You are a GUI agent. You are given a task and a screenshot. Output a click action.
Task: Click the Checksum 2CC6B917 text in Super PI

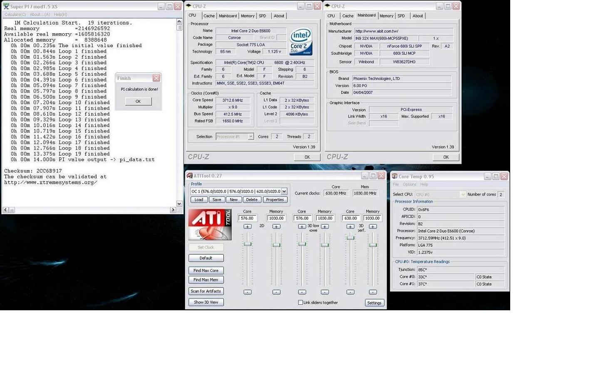click(33, 171)
